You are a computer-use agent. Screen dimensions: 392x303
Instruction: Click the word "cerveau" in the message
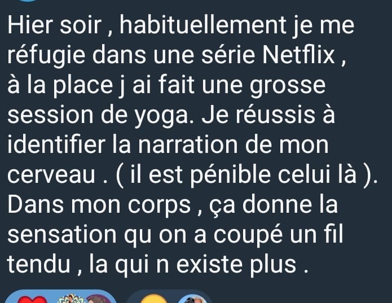pyautogui.click(x=51, y=174)
